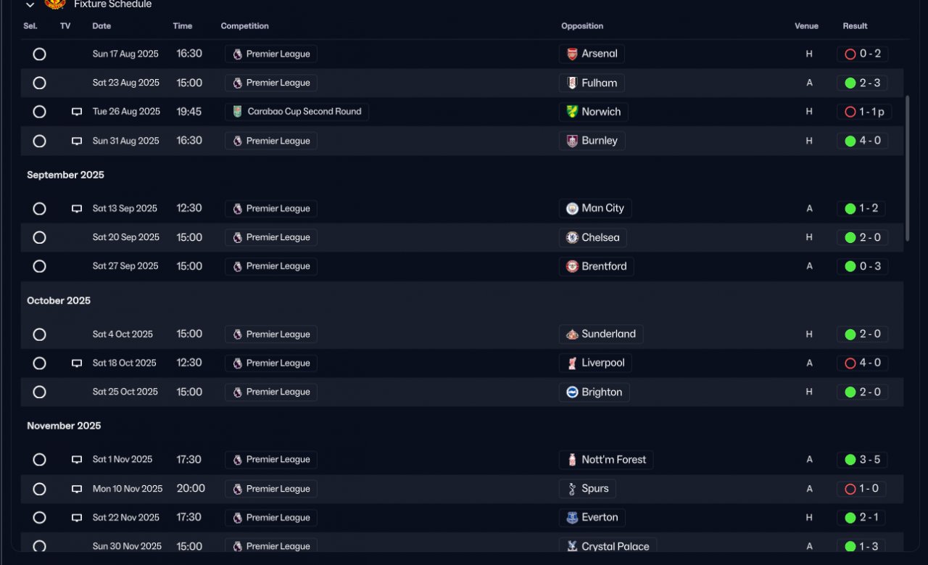Click the Everton club badge icon
Viewport: 928px width, 565px height.
pyautogui.click(x=572, y=517)
